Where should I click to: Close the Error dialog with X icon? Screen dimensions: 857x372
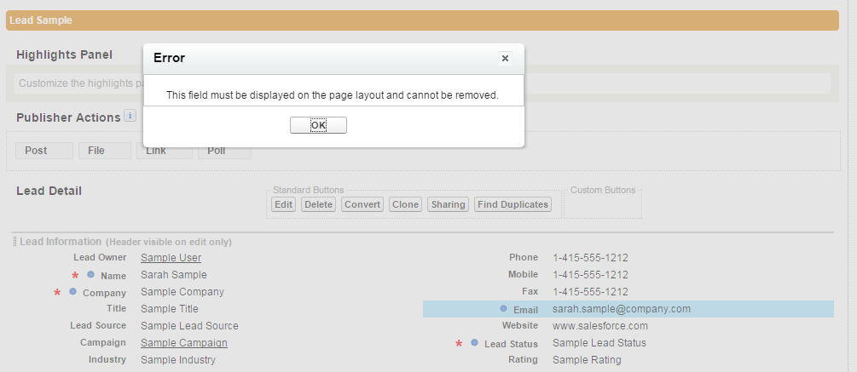coord(505,59)
